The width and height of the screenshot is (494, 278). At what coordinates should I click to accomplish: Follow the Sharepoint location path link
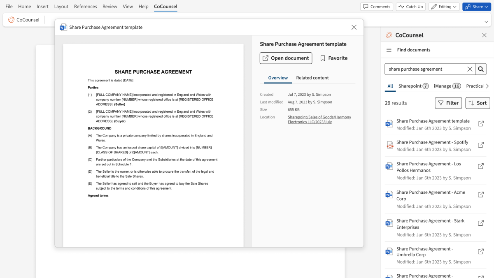[319, 119]
